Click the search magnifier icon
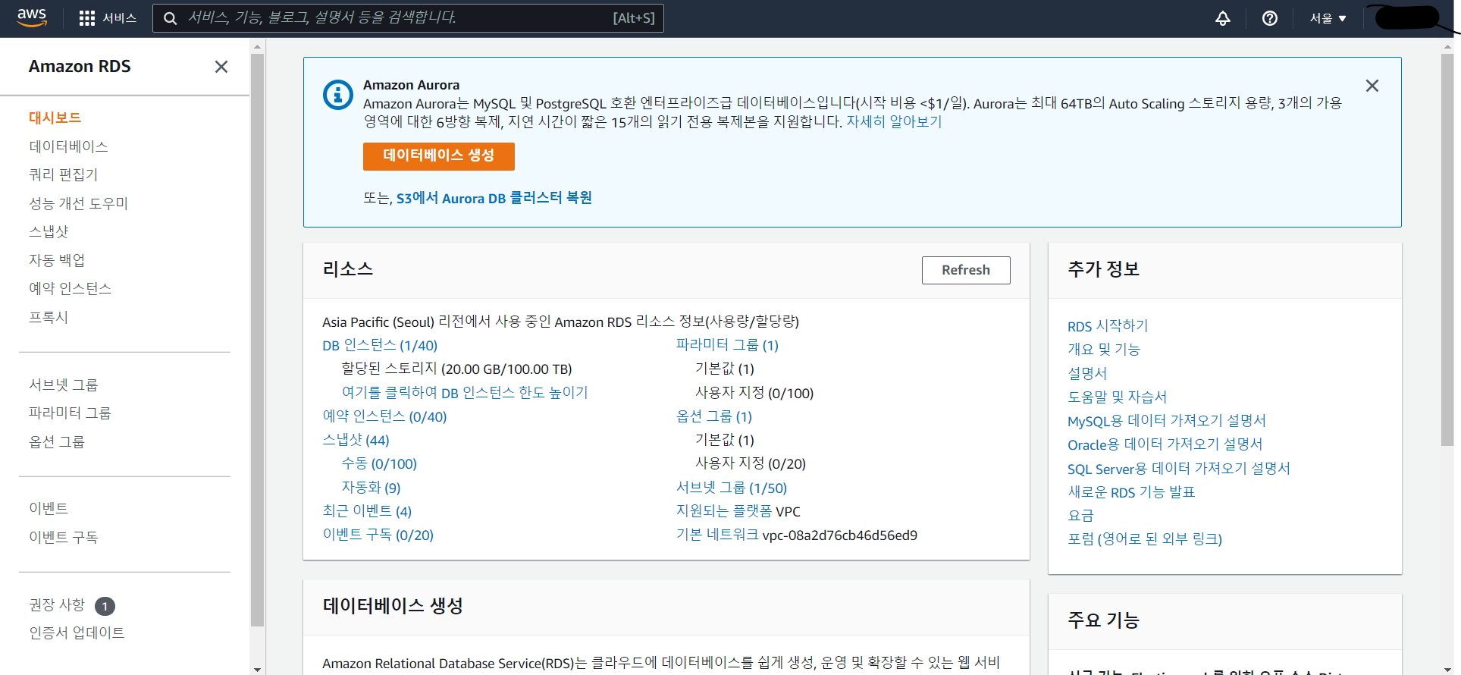 click(171, 18)
